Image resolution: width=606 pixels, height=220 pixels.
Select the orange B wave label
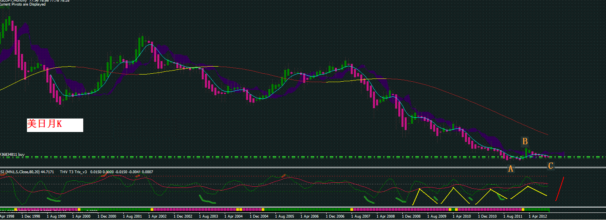click(525, 141)
